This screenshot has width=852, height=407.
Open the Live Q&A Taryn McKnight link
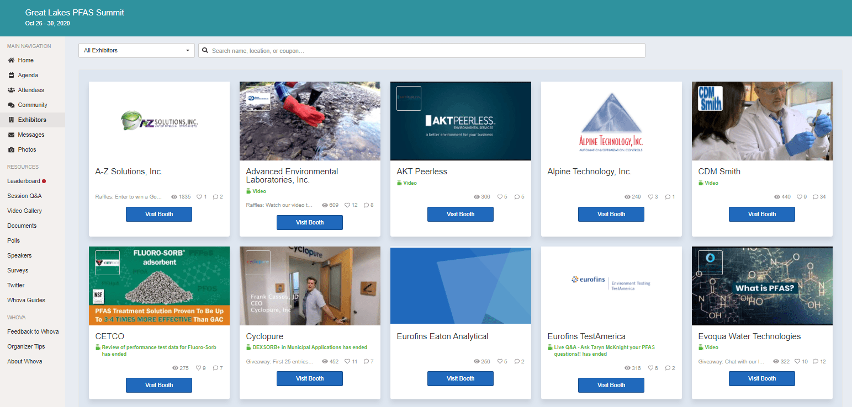click(x=605, y=351)
